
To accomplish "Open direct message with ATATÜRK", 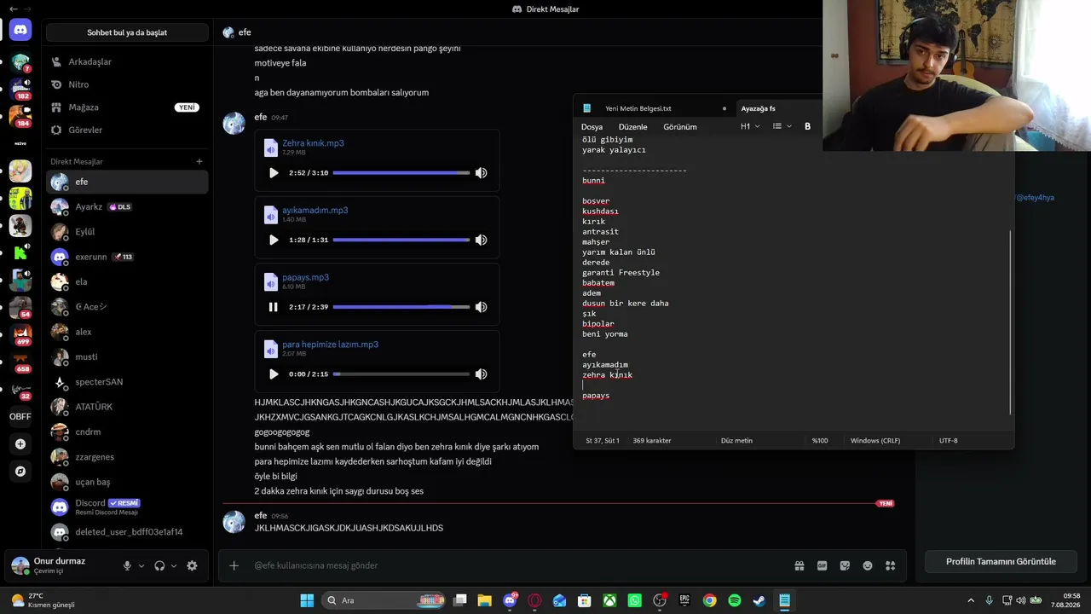I will [127, 407].
